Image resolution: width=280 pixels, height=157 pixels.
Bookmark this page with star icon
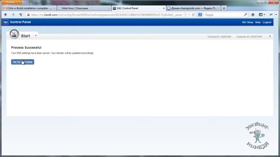tap(185, 15)
